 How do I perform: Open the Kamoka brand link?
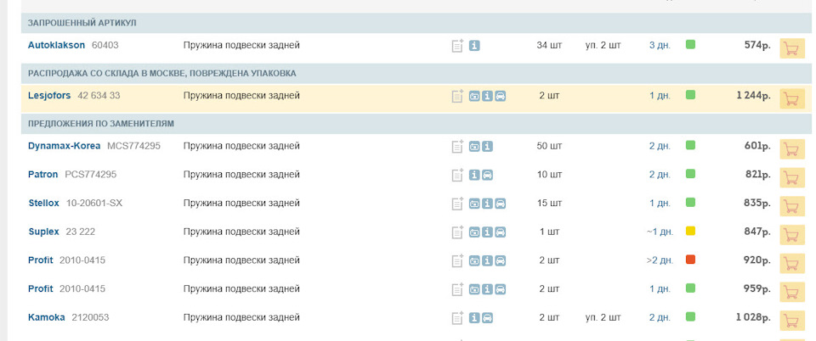coord(46,317)
